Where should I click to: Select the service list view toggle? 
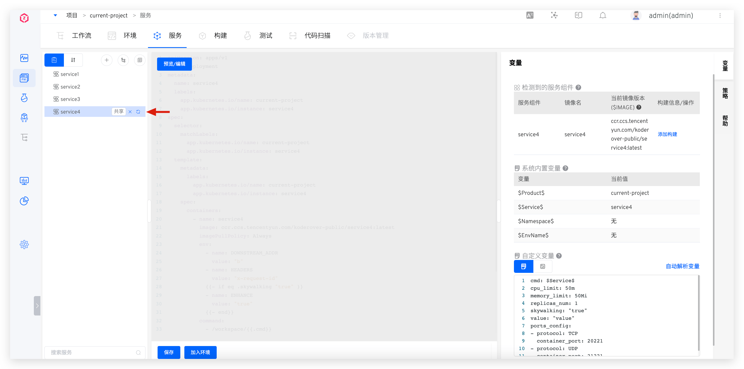tap(54, 60)
